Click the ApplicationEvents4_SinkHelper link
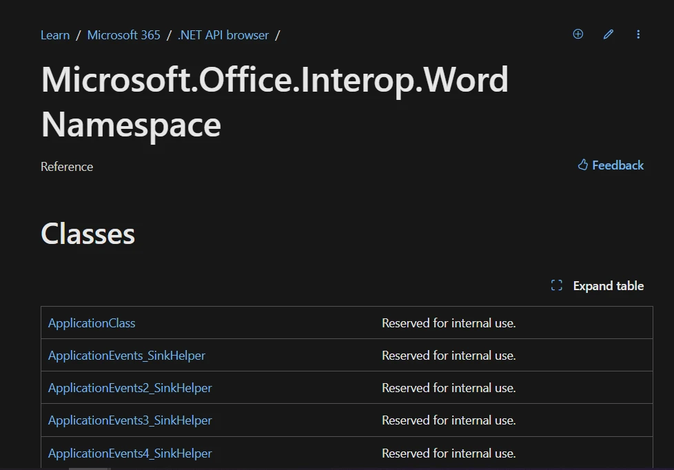Screen dimensions: 674x470 click(130, 453)
